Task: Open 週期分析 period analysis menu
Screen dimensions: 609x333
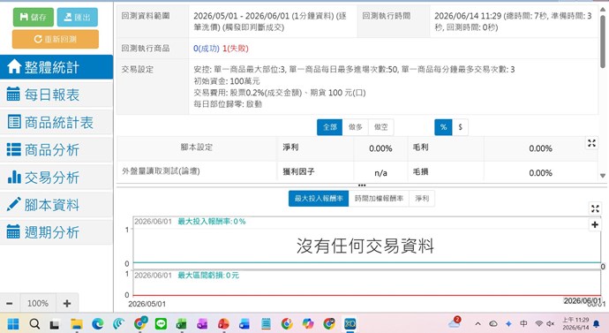Action: coord(56,232)
